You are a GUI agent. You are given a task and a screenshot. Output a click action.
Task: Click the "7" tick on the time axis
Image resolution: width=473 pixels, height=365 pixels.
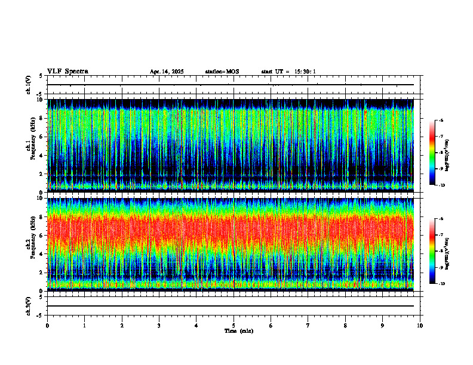(x=308, y=326)
